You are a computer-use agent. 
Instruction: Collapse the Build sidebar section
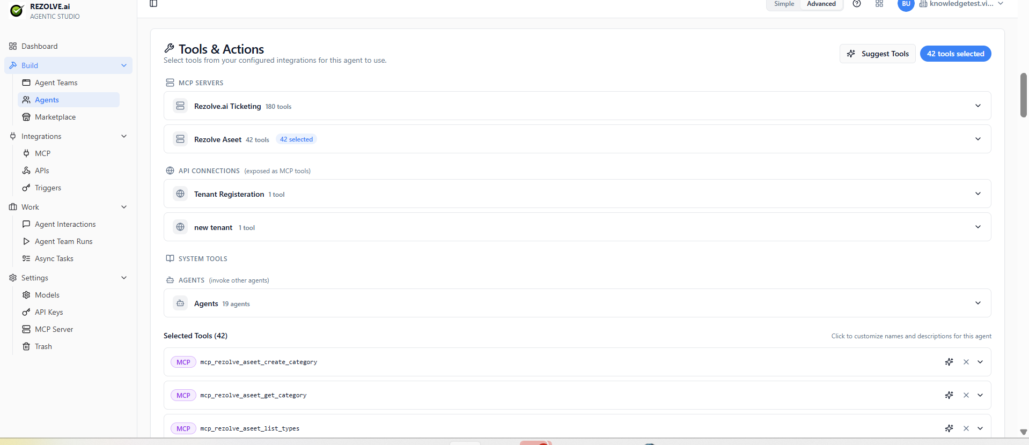pyautogui.click(x=124, y=65)
